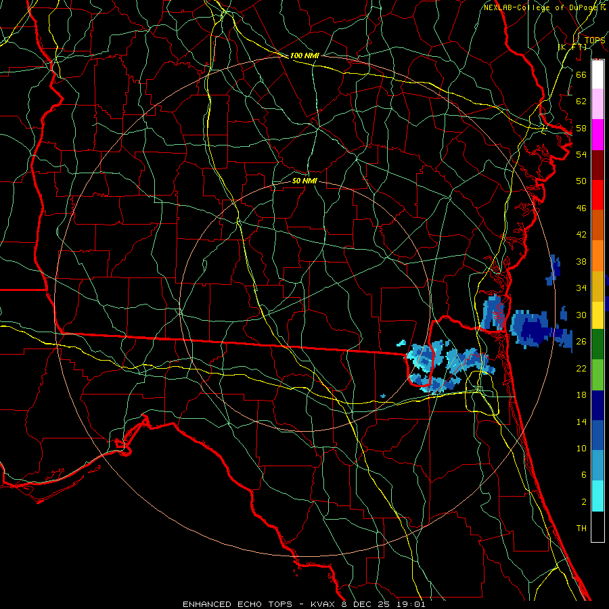
Task: Click the KVAX radar site identifier
Action: (x=323, y=604)
